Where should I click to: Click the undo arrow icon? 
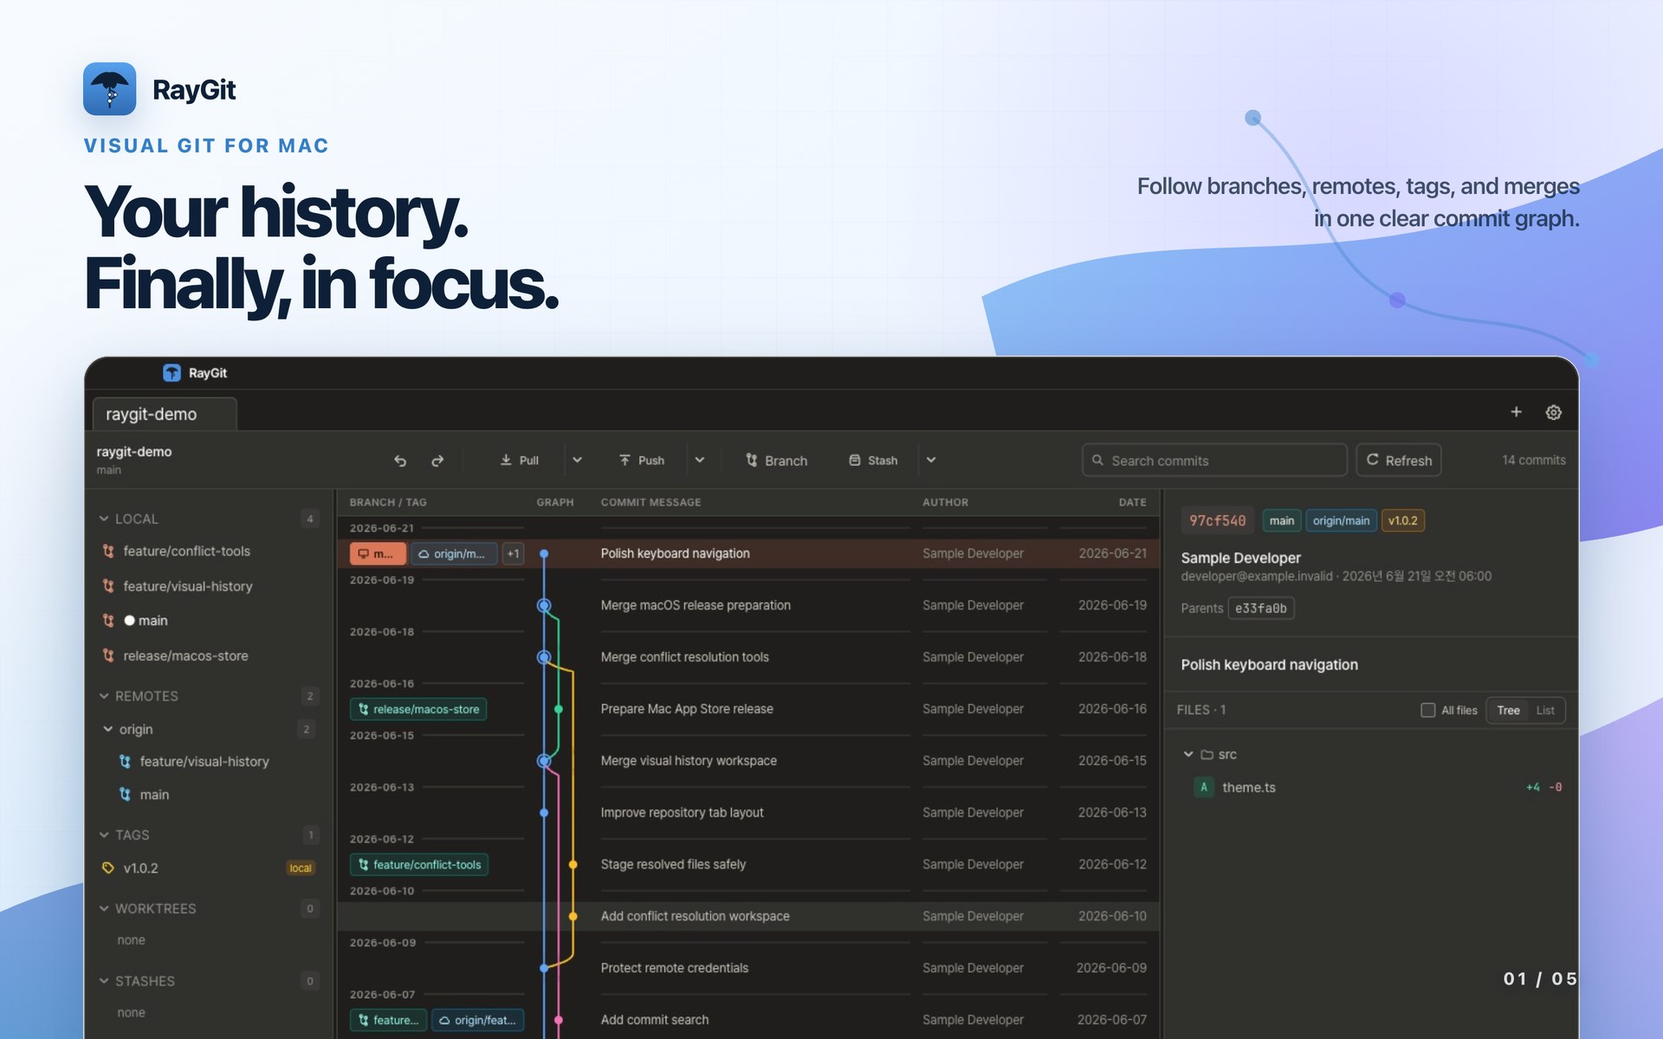[400, 461]
